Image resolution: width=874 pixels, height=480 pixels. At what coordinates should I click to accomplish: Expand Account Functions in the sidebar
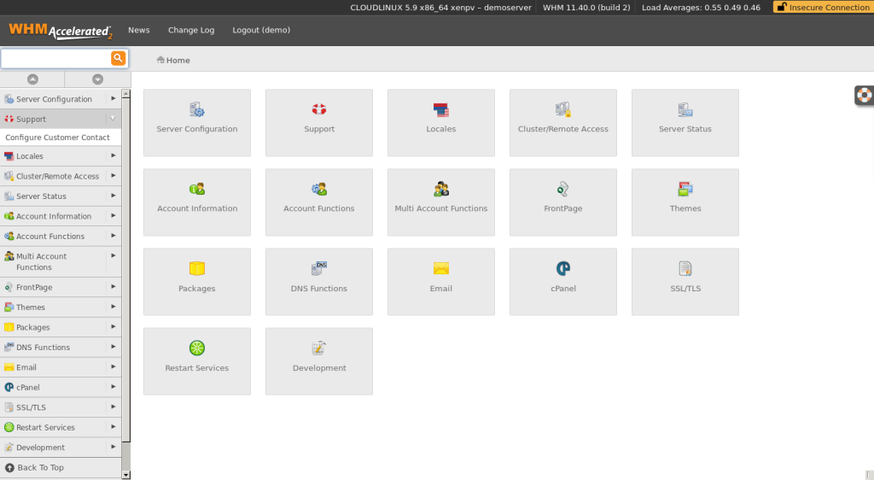[x=60, y=237]
